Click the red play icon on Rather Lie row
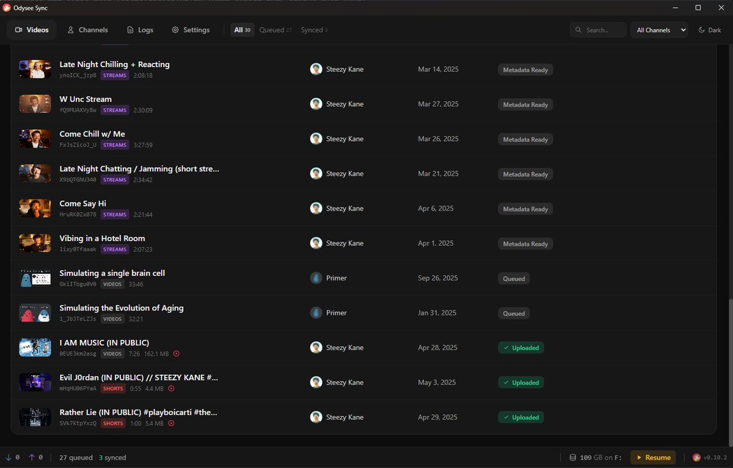This screenshot has width=733, height=468. point(171,423)
